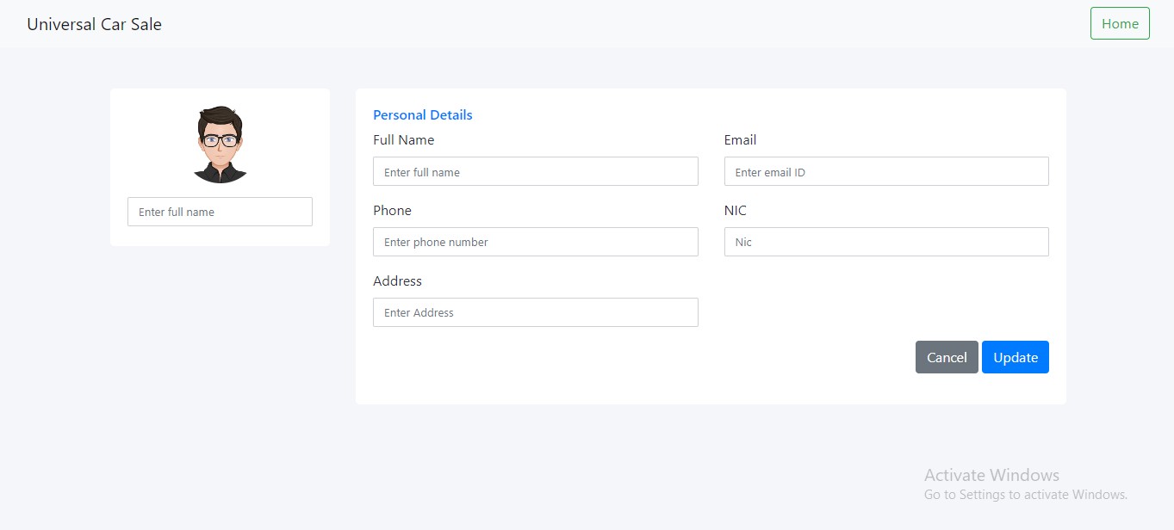Click the Full Name label in the form
This screenshot has height=530, width=1174.
(x=403, y=139)
